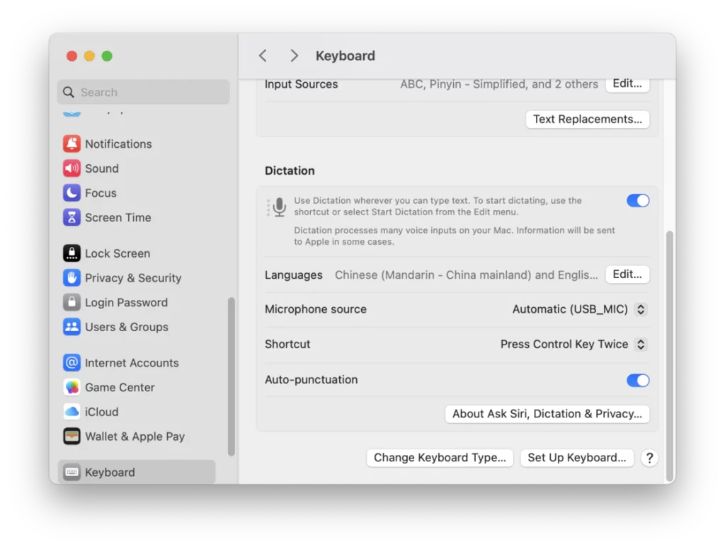Click the Game Center icon

[72, 387]
